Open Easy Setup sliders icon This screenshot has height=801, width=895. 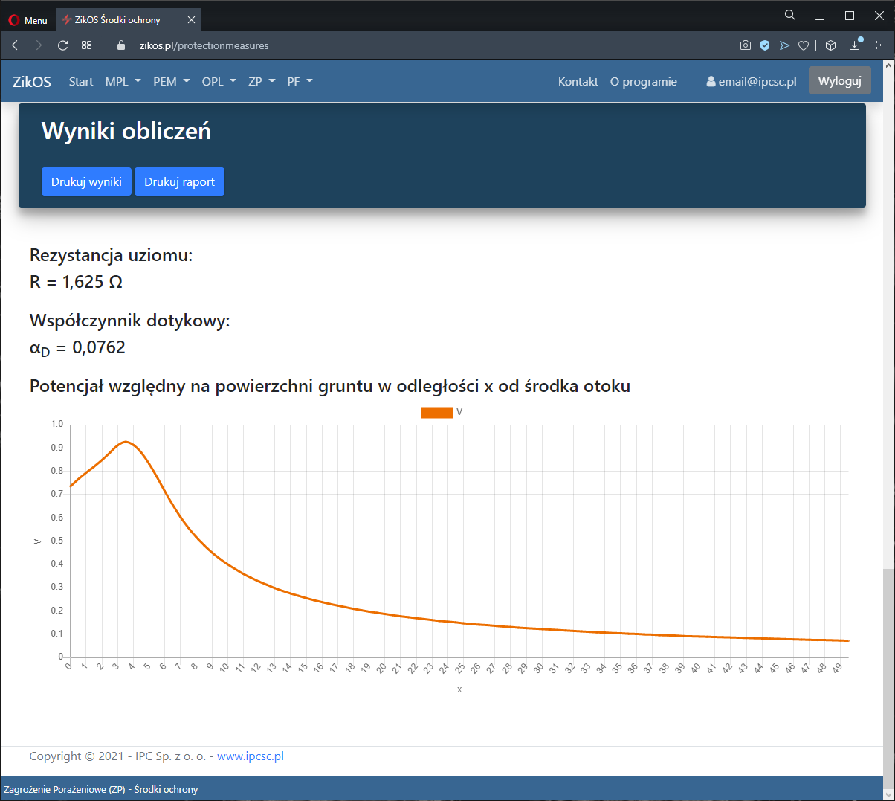point(879,45)
